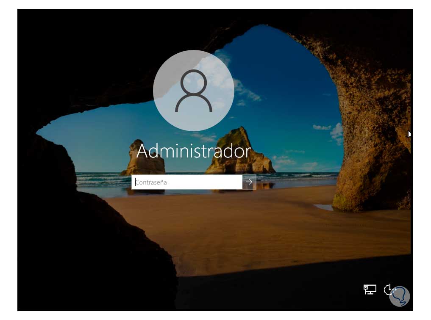
Task: Click the Administrador account name
Action: pyautogui.click(x=194, y=151)
